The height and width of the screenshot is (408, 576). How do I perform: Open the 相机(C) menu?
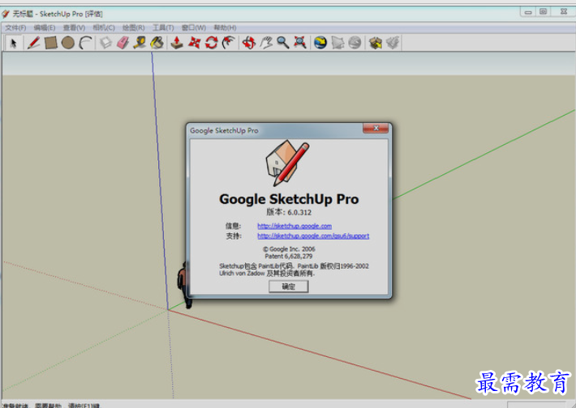[x=104, y=28]
